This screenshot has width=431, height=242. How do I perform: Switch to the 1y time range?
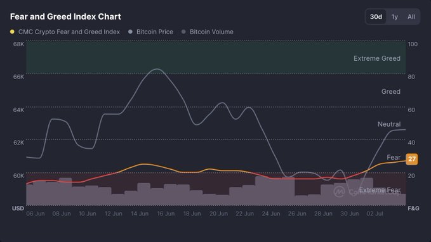coord(394,16)
